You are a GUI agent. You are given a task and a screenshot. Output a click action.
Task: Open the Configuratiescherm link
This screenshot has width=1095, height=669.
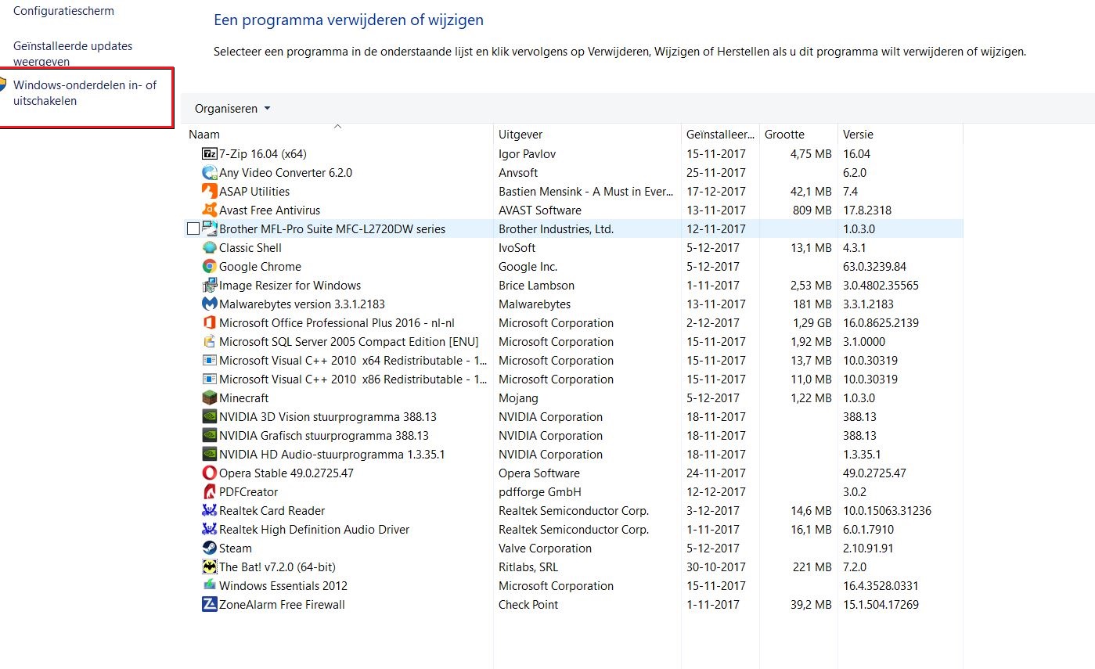click(x=63, y=11)
